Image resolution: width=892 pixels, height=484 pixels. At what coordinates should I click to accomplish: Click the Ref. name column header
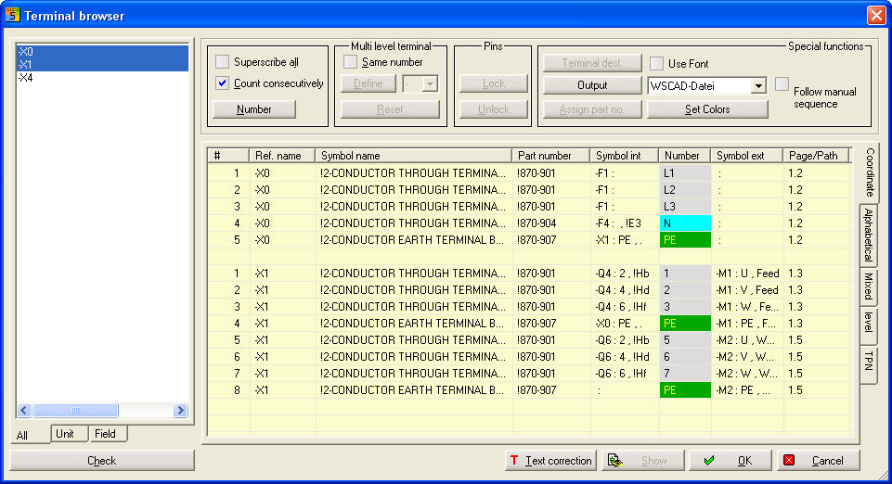[x=282, y=156]
